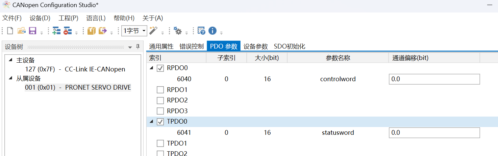Collapse the RPDO0 row
The width and height of the screenshot is (498, 156).
[151, 68]
